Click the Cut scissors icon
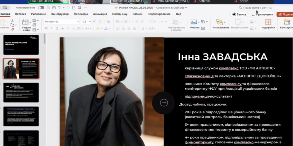Screen dimensions: 293x146 pyautogui.click(x=12, y=20)
